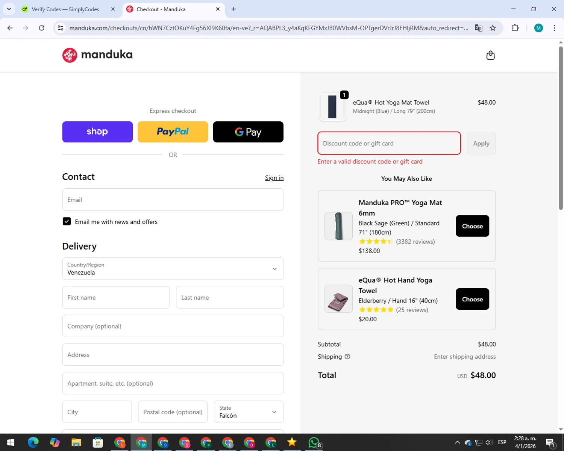This screenshot has width=564, height=451.
Task: Click the Address field
Action: (x=173, y=354)
